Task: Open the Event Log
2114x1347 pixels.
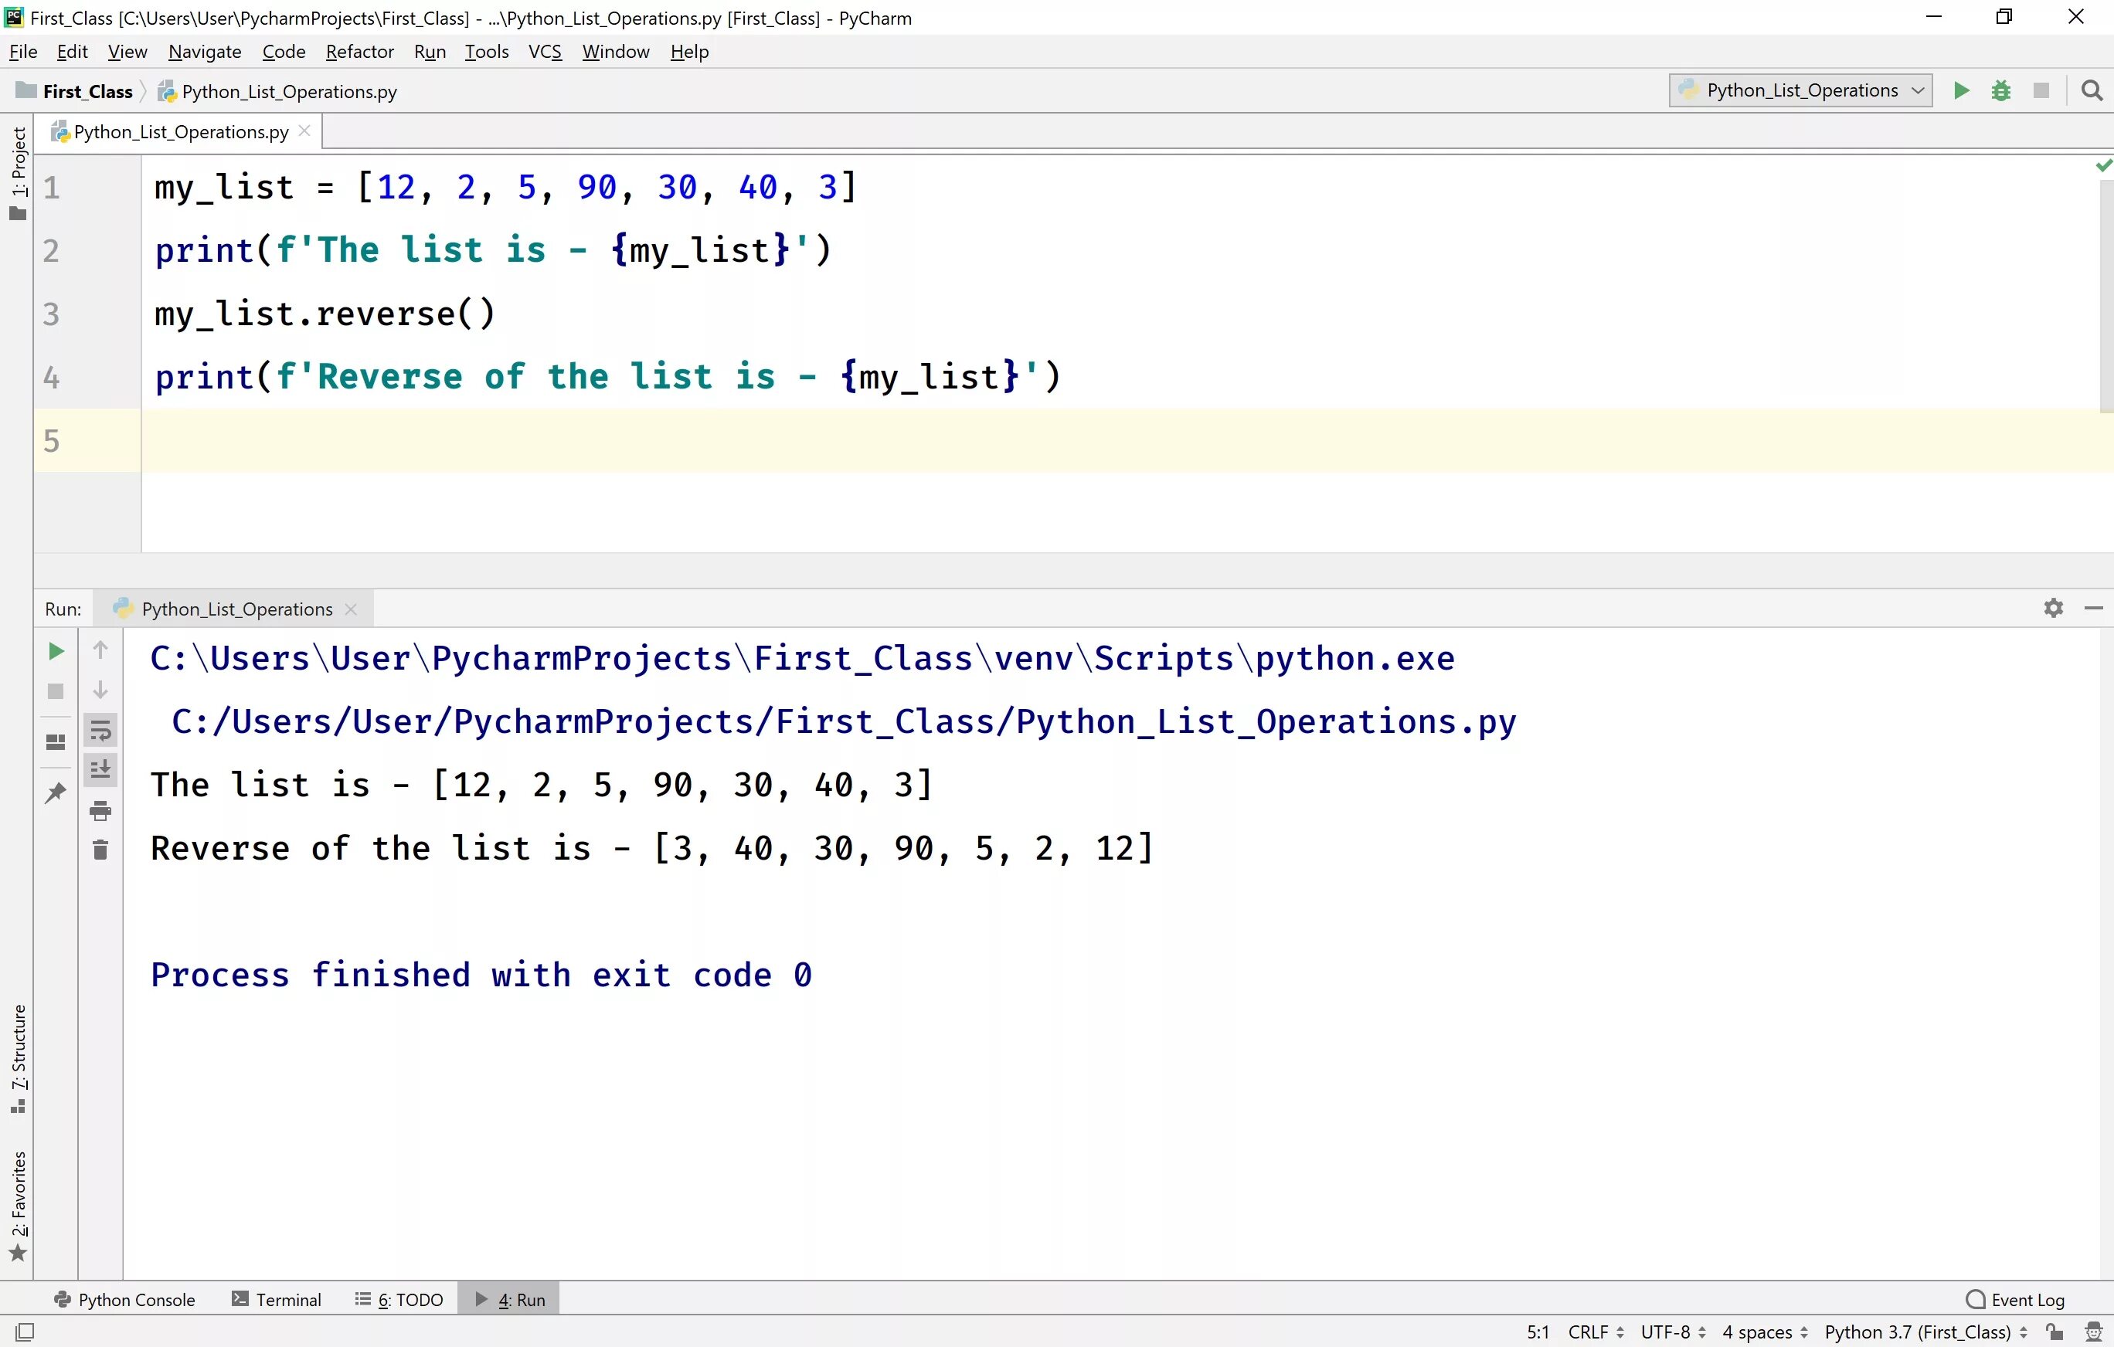Action: [2016, 1299]
